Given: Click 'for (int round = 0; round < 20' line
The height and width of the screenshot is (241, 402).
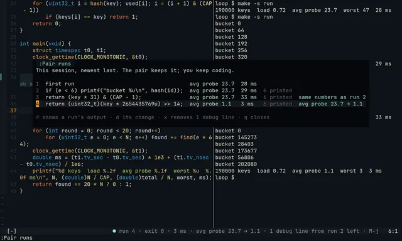Looking at the screenshot, I should point(96,131).
